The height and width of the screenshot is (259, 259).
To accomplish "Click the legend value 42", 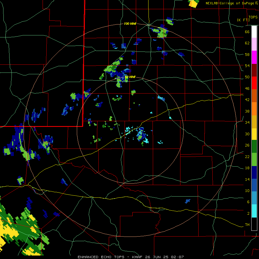I will pyautogui.click(x=247, y=100).
